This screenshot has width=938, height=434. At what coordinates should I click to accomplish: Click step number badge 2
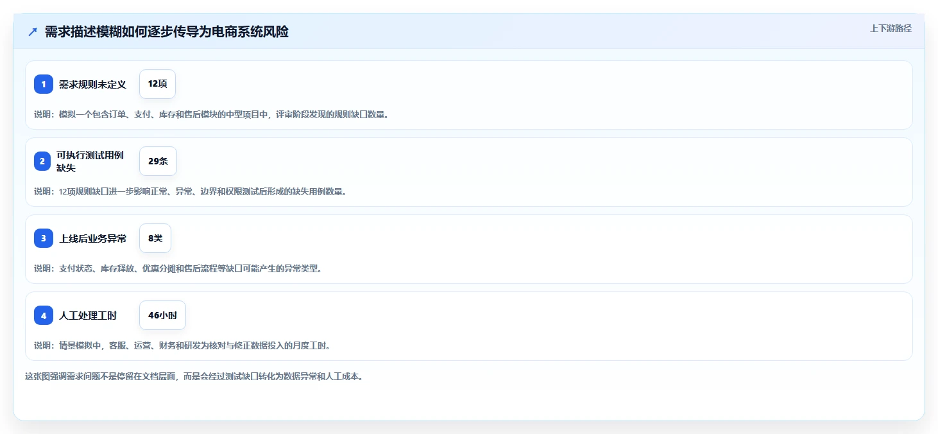pyautogui.click(x=44, y=161)
